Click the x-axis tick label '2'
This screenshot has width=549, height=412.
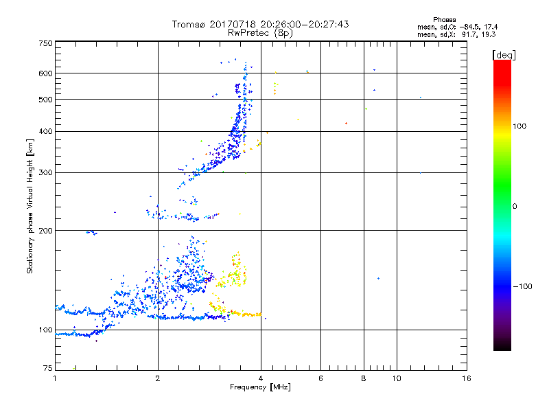pos(158,378)
